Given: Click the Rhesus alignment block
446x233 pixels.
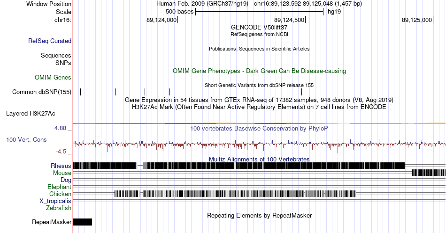Looking at the screenshot, I should [x=239, y=166].
